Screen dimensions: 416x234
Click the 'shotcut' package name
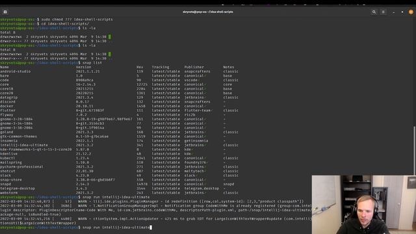pos(8,171)
